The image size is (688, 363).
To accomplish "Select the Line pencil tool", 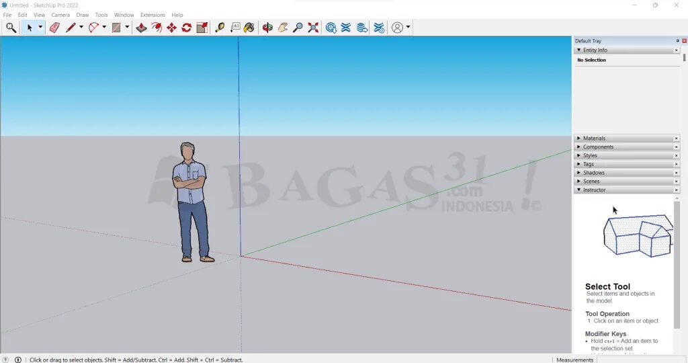I will (x=71, y=28).
